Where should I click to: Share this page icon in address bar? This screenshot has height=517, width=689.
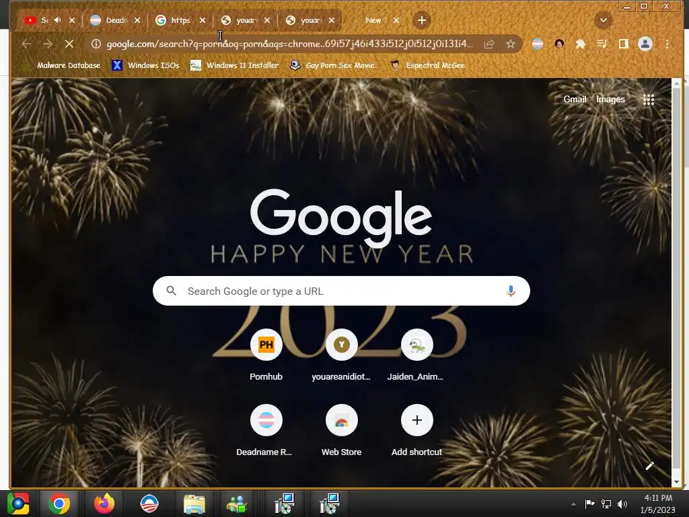point(489,44)
